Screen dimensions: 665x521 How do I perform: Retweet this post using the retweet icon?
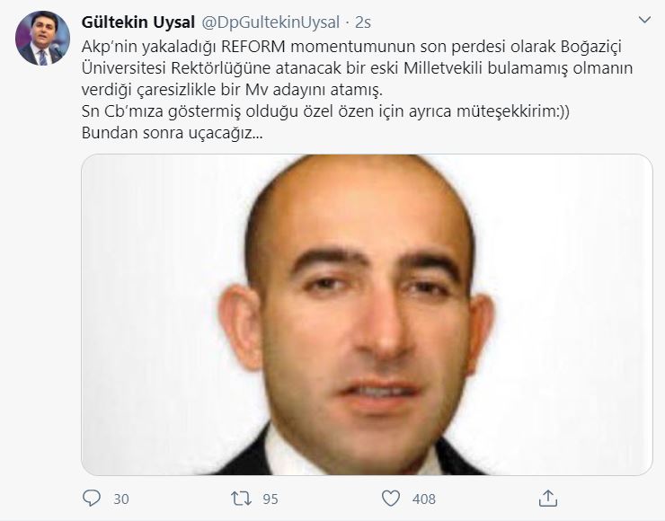(241, 499)
